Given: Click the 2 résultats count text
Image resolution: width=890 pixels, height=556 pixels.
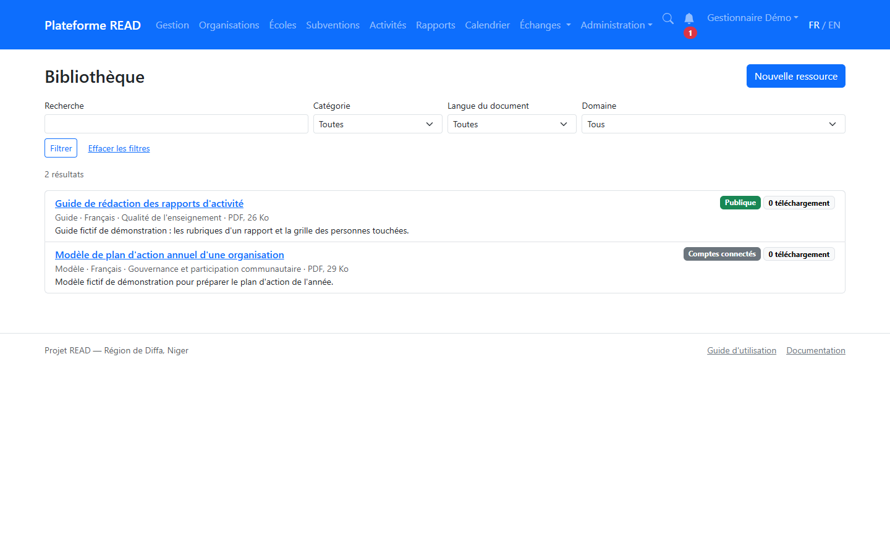Looking at the screenshot, I should 64,174.
